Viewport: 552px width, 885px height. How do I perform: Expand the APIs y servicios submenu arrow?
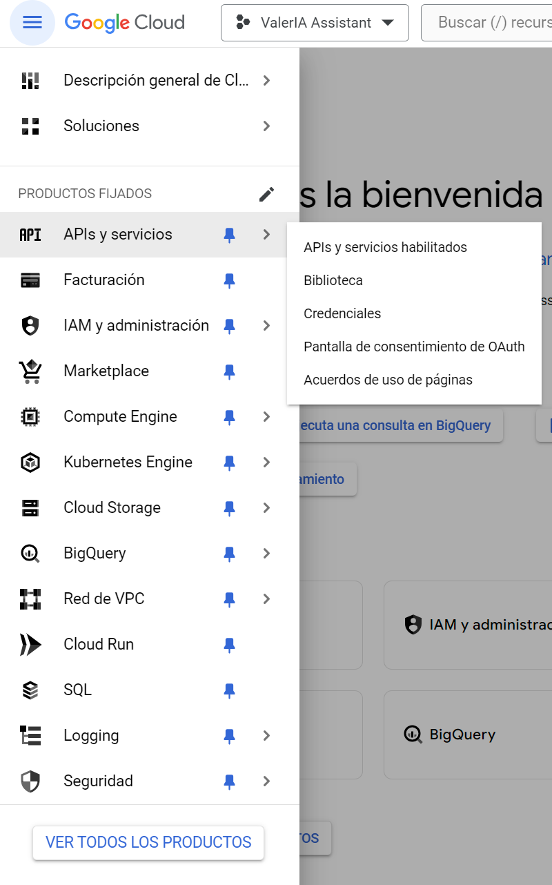pos(267,235)
